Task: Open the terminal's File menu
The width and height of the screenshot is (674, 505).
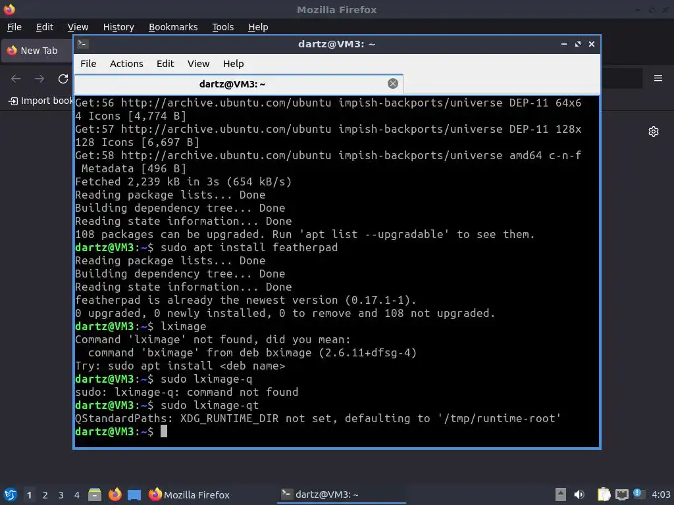Action: tap(88, 64)
